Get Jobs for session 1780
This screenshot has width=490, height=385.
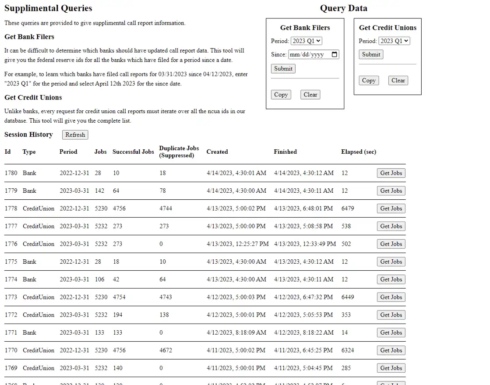391,173
